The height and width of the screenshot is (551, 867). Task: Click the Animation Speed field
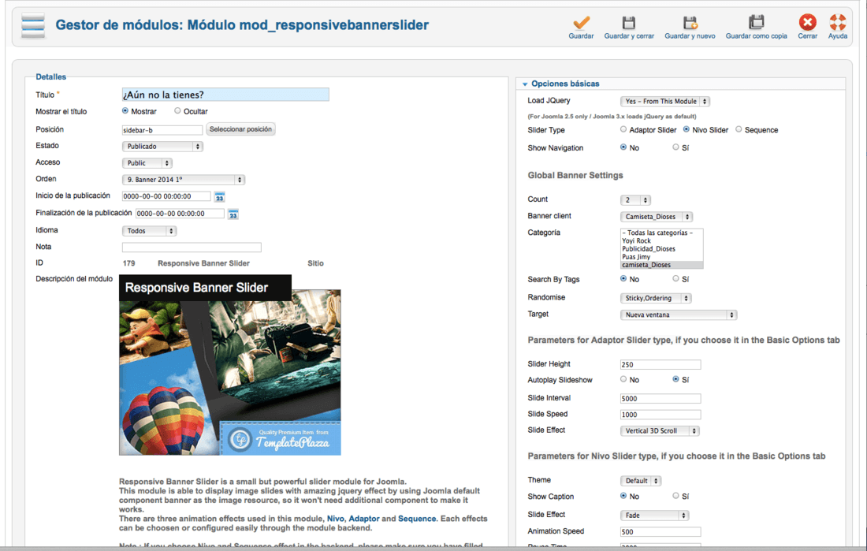click(660, 531)
